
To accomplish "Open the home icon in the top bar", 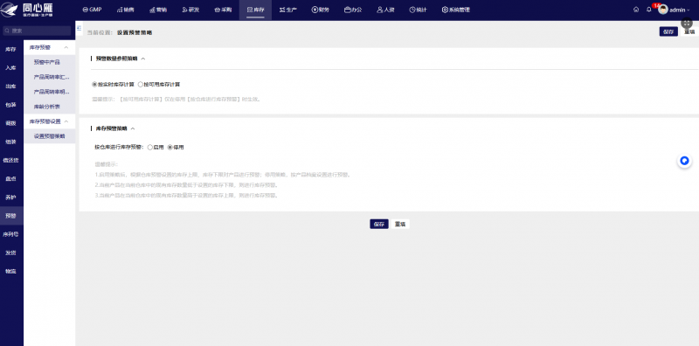I will (636, 10).
